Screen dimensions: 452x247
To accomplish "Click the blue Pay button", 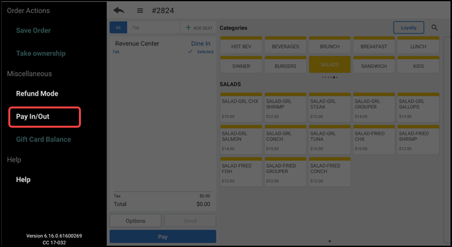I will click(x=163, y=237).
